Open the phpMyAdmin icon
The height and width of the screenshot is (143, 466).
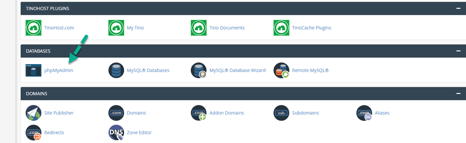(x=34, y=70)
